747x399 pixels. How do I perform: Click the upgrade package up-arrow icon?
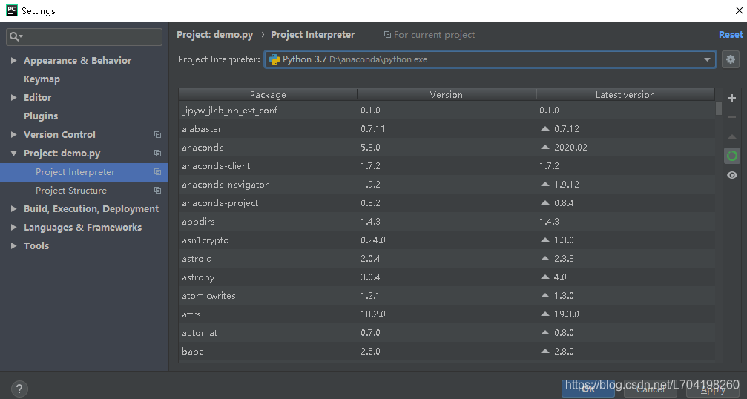[x=732, y=136]
